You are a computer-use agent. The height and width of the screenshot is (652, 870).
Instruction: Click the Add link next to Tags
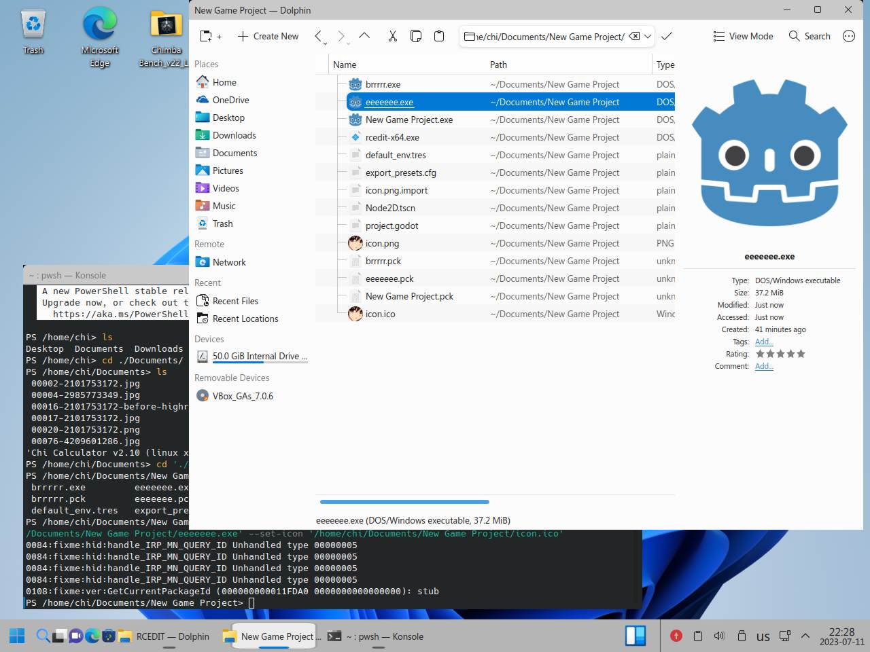click(764, 342)
